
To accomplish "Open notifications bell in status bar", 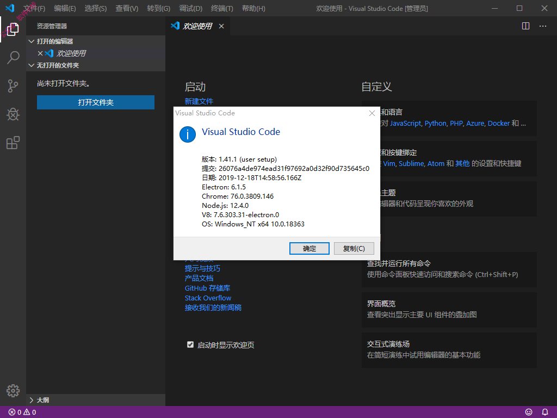I will point(545,412).
